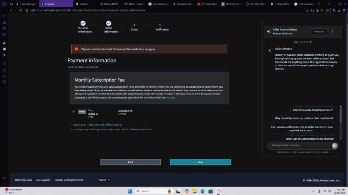The image size is (348, 195).
Task: Open Copilot icon in taskbar
Action: click(187, 191)
